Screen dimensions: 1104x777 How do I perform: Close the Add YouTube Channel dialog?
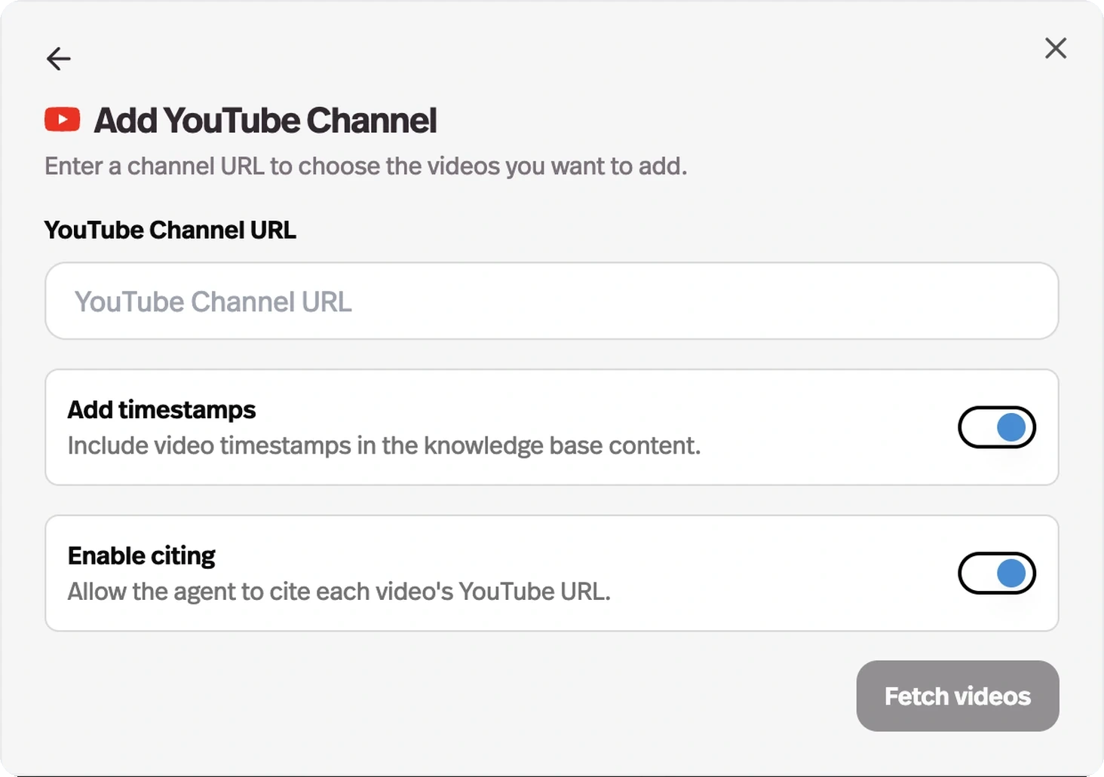(x=1056, y=48)
